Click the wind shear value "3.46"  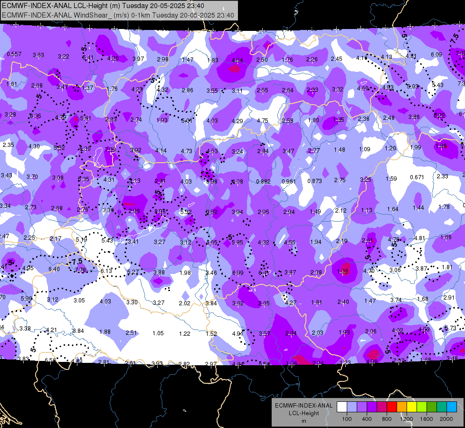coord(211,272)
